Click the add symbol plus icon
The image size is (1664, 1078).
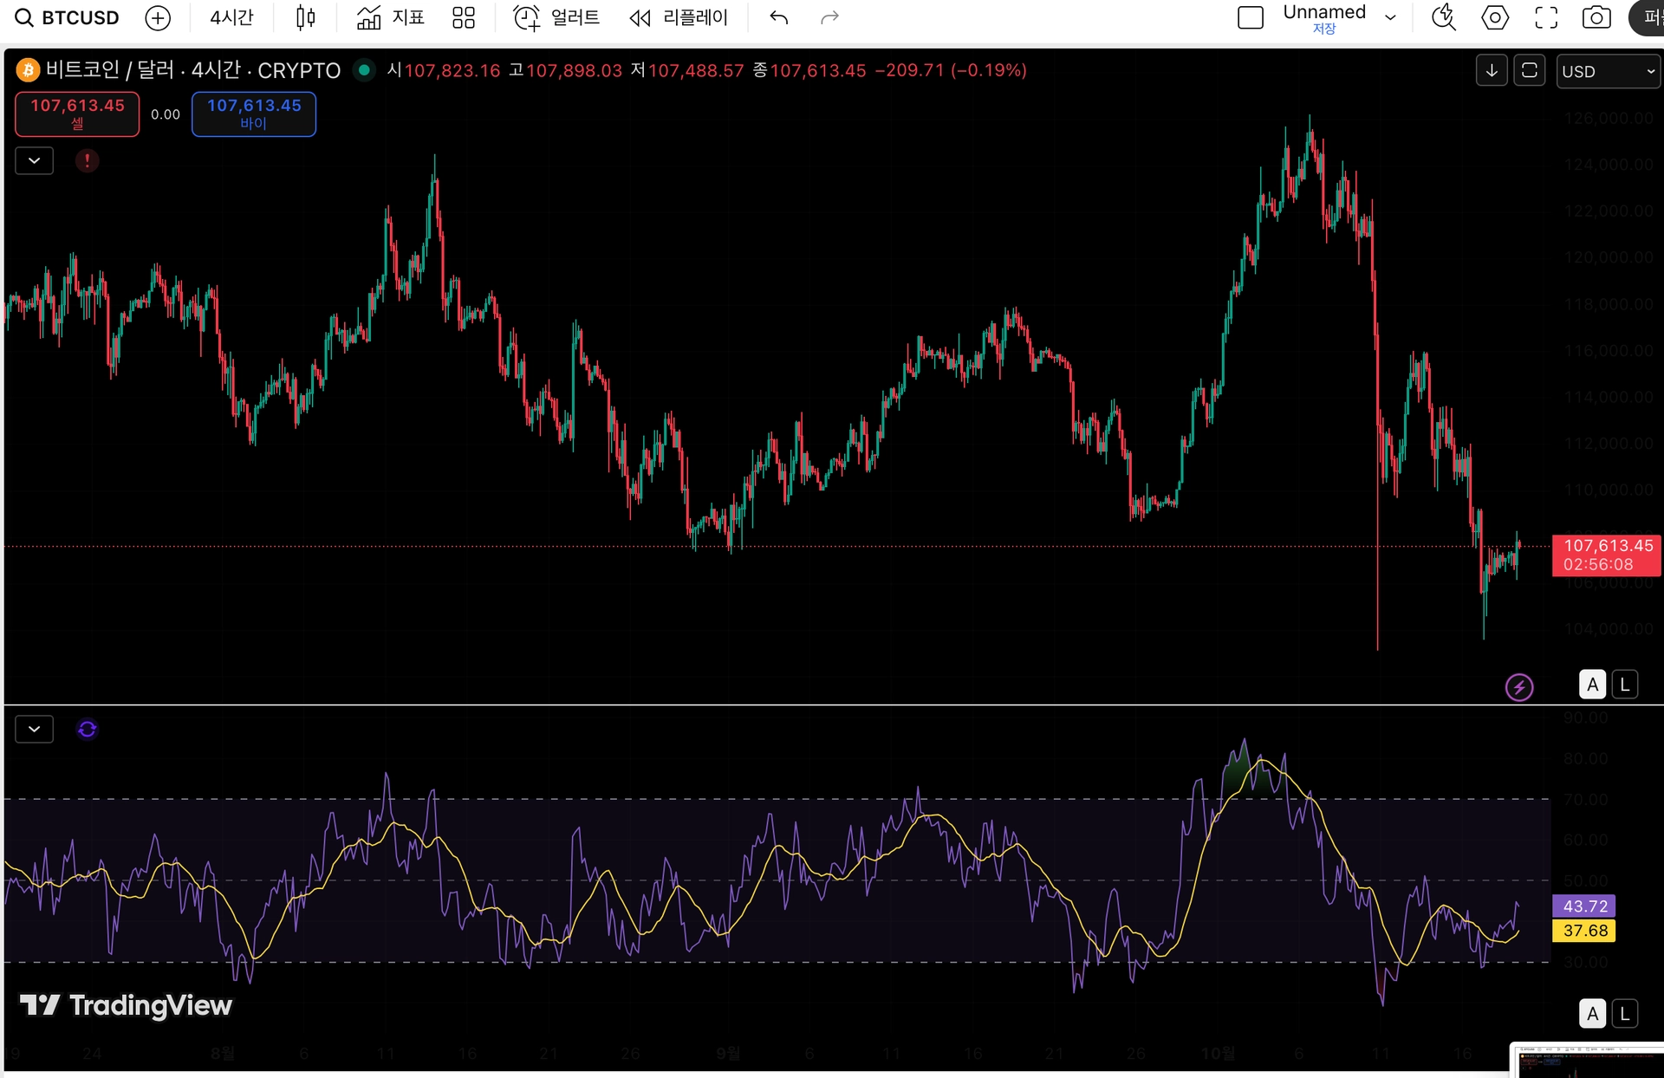[158, 17]
